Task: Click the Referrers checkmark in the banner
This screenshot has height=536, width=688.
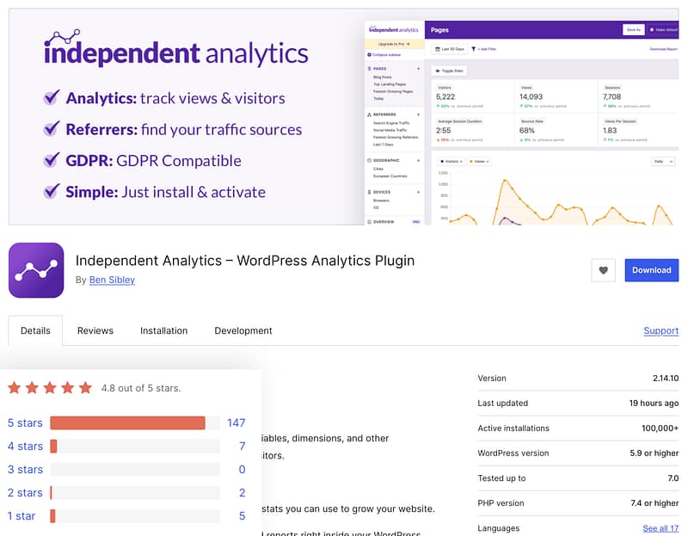Action: (52, 128)
